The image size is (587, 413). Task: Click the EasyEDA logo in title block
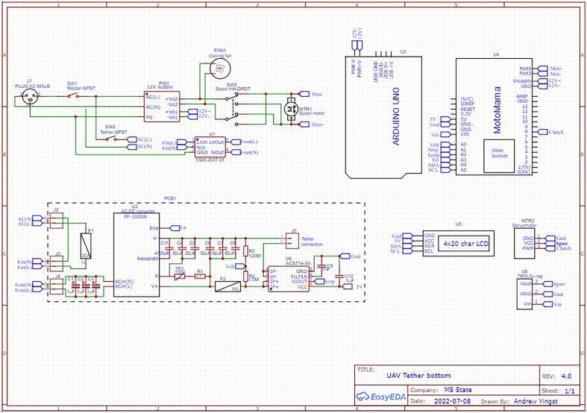click(380, 395)
